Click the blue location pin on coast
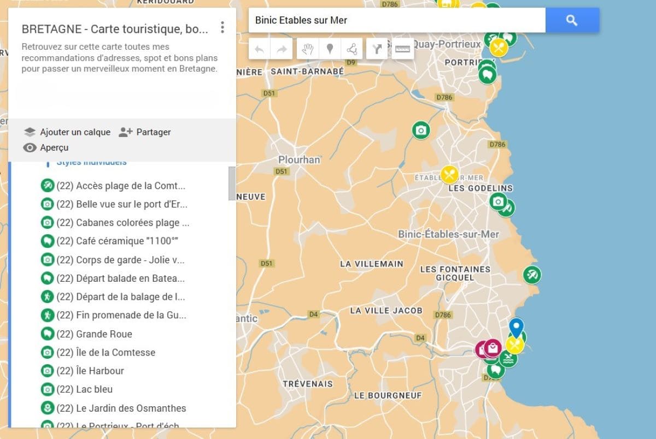The width and height of the screenshot is (656, 439). (516, 327)
